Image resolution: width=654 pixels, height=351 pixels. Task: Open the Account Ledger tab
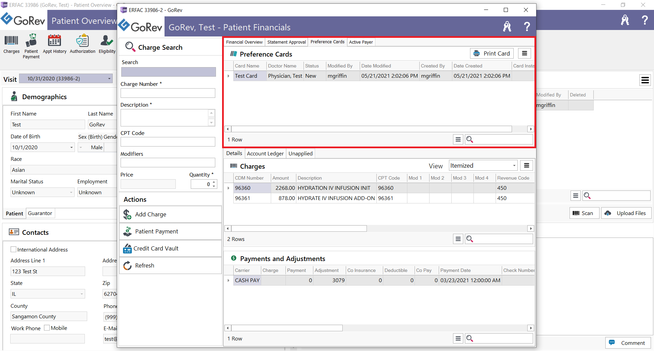(x=265, y=154)
